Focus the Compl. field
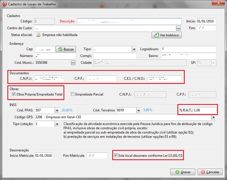Viewport: 227px width, 180px height. tap(115, 56)
